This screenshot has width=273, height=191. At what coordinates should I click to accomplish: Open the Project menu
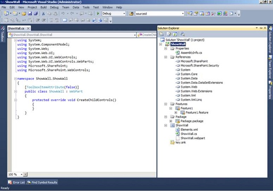coord(32,7)
